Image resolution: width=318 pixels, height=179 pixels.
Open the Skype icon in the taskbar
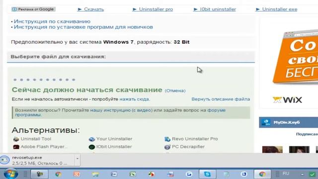pos(207,174)
